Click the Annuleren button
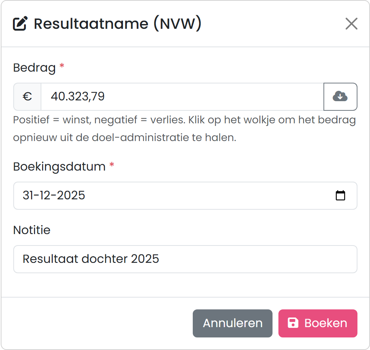Viewport: 370px width, 350px height. click(232, 323)
